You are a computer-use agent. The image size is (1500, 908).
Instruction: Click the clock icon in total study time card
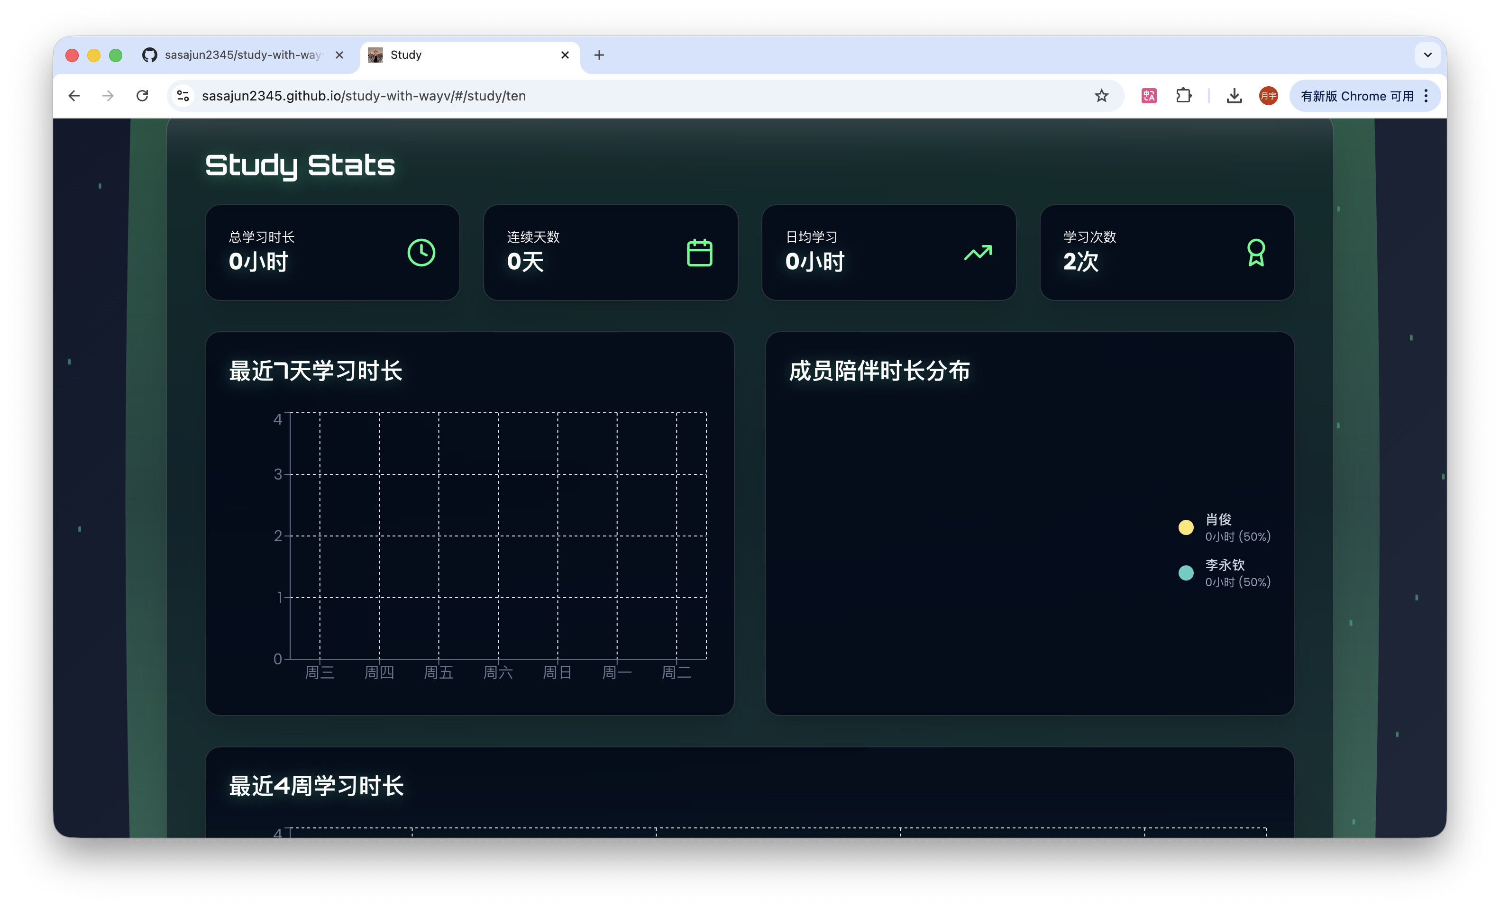tap(421, 253)
